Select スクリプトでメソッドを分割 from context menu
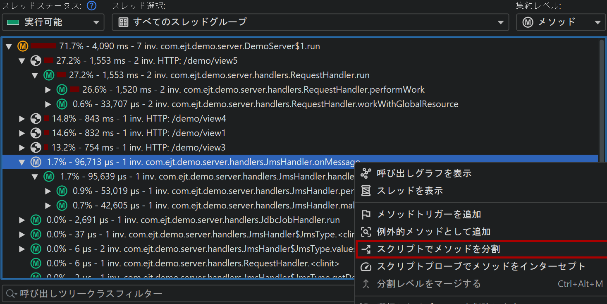The image size is (607, 304). [x=438, y=249]
